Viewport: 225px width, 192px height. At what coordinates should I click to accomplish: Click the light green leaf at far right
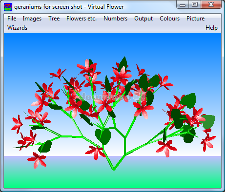(208, 122)
